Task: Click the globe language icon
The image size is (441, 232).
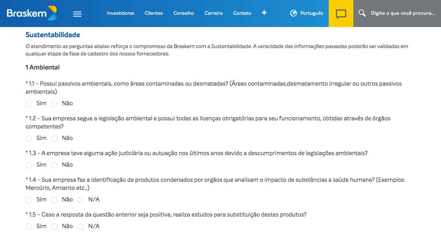Action: [x=294, y=13]
